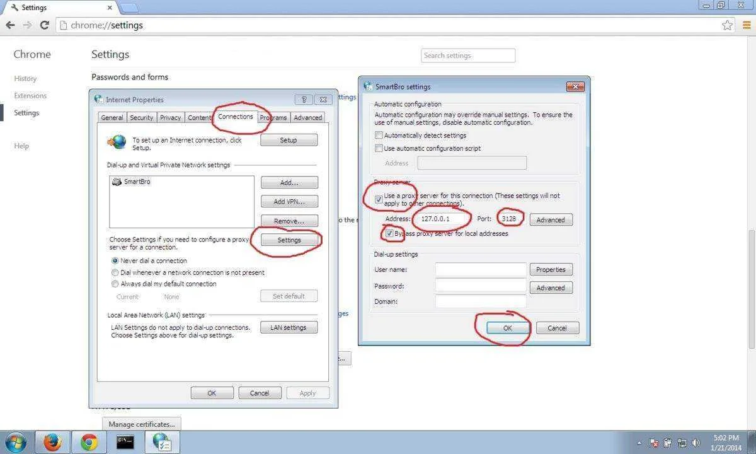
Task: Open Command Prompt from the taskbar
Action: tap(125, 443)
